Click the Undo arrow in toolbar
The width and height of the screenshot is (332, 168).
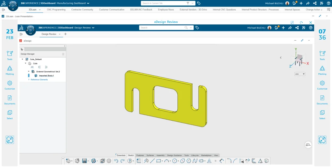click(x=116, y=161)
